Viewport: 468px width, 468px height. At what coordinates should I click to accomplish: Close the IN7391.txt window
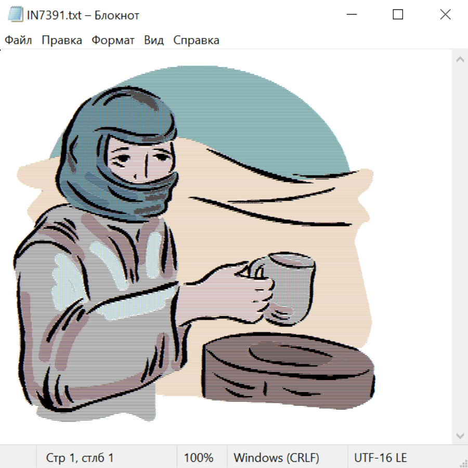[445, 15]
